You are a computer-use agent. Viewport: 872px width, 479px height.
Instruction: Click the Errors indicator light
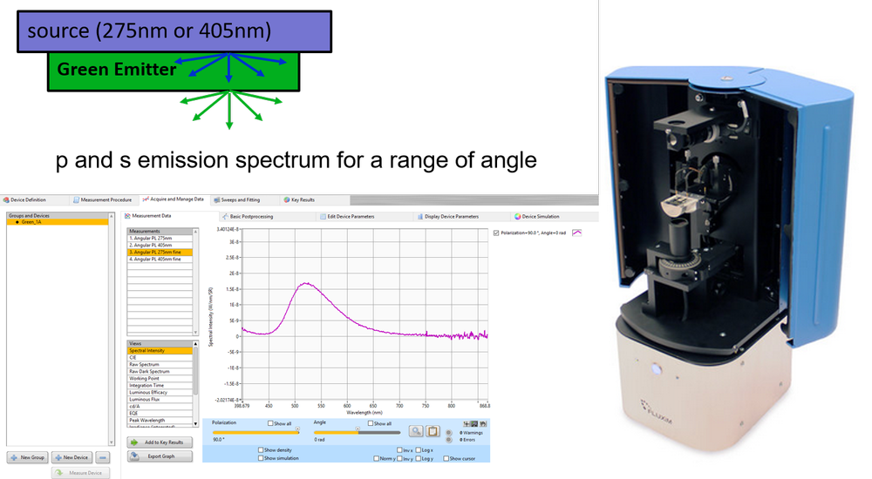click(449, 440)
